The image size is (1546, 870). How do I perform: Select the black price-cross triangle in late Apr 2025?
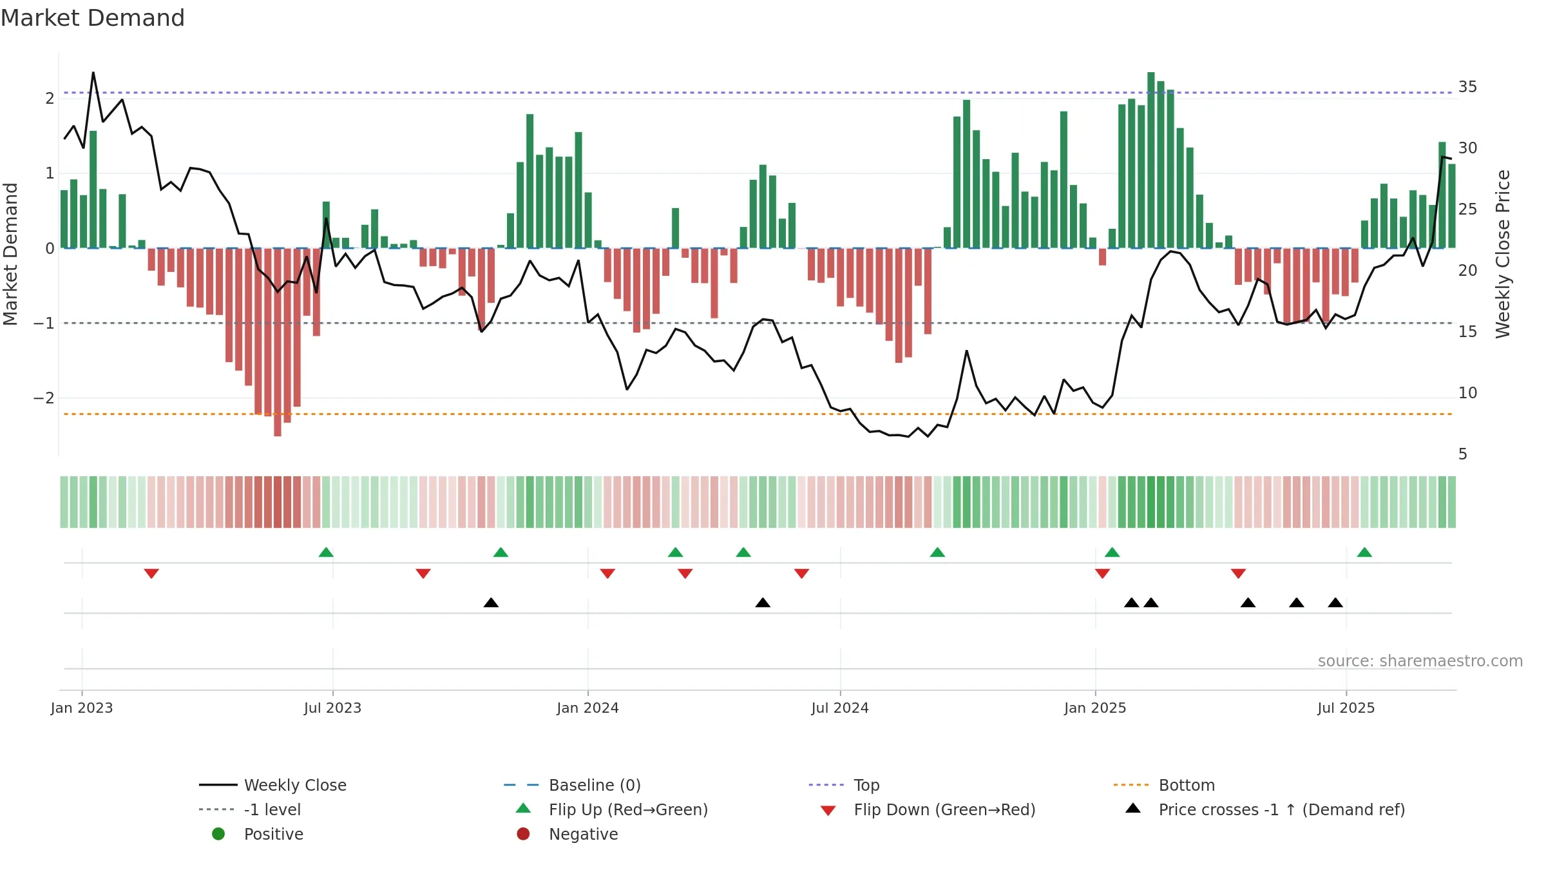click(1248, 603)
